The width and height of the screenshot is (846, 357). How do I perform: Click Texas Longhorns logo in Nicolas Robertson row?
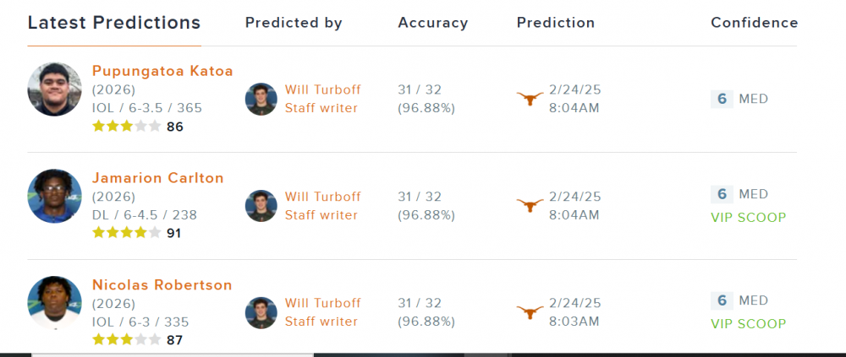[x=530, y=312]
